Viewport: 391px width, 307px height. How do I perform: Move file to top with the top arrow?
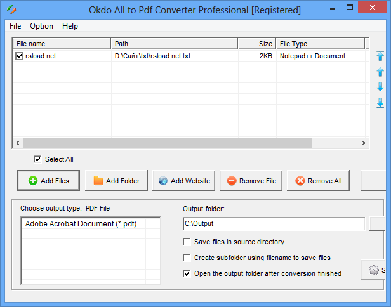pyautogui.click(x=380, y=56)
